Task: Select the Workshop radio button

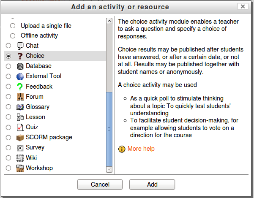Action: 8,168
